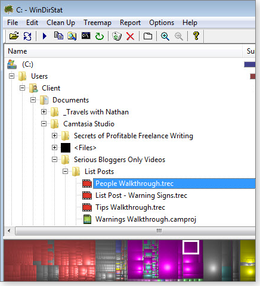This screenshot has width=260, height=286.
Task: Click the Delete to Recycle Bin icon
Action: click(117, 36)
